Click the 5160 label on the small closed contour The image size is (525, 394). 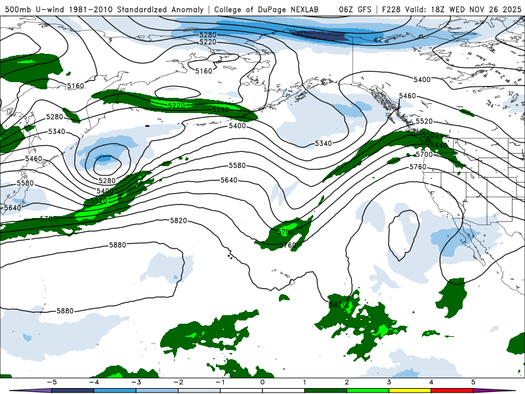pyautogui.click(x=203, y=71)
